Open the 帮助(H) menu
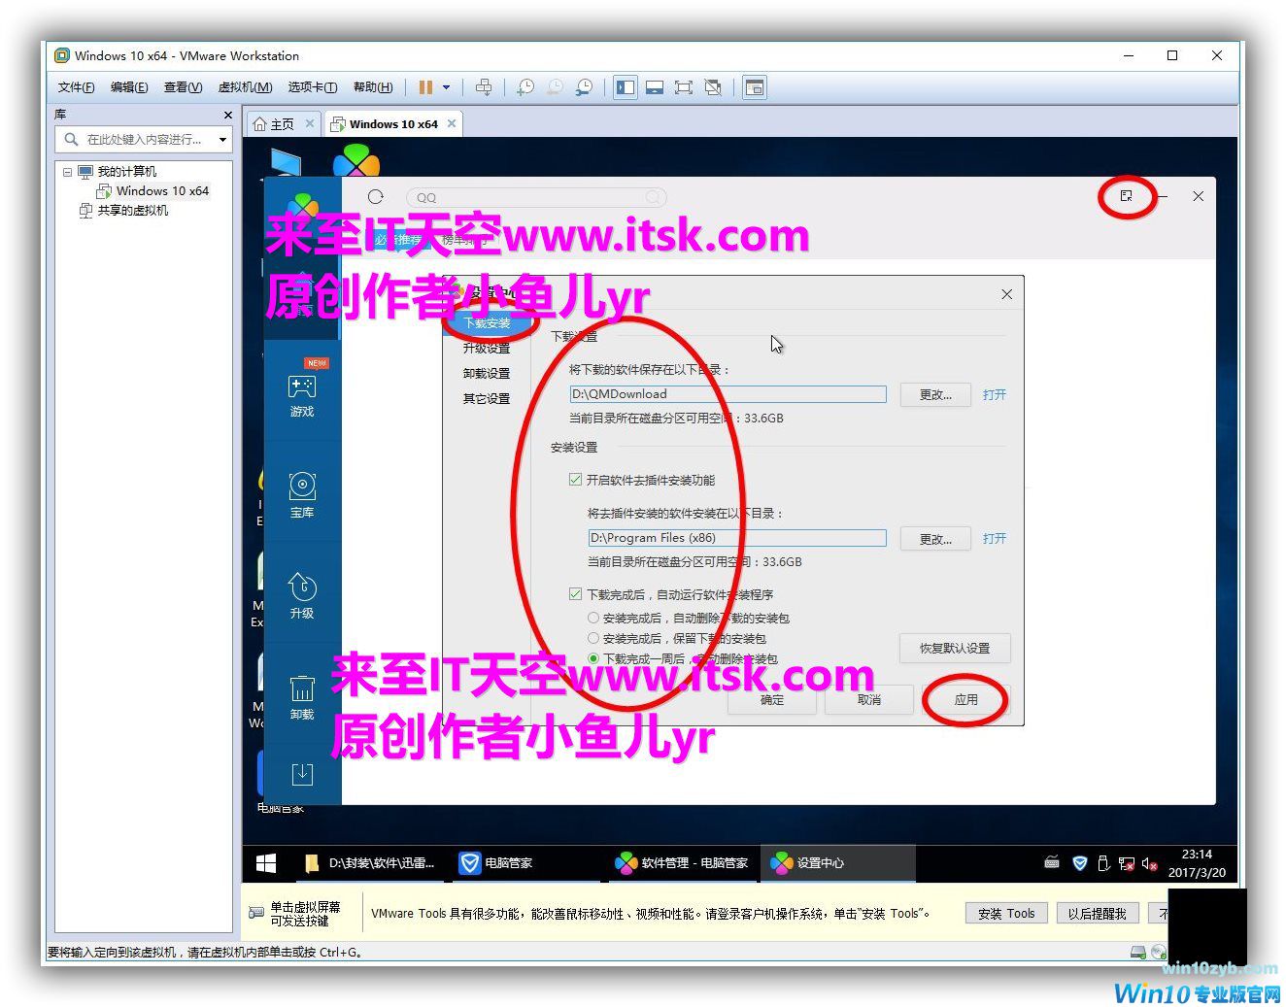 373,87
